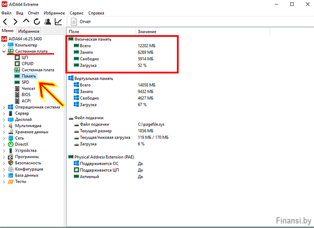The width and height of the screenshot is (314, 228).
Task: Click the Back navigation arrow
Action: (5, 22)
